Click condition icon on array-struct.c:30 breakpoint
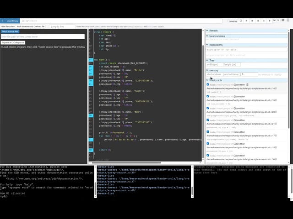This screenshot has height=219, width=293. tap(235, 156)
